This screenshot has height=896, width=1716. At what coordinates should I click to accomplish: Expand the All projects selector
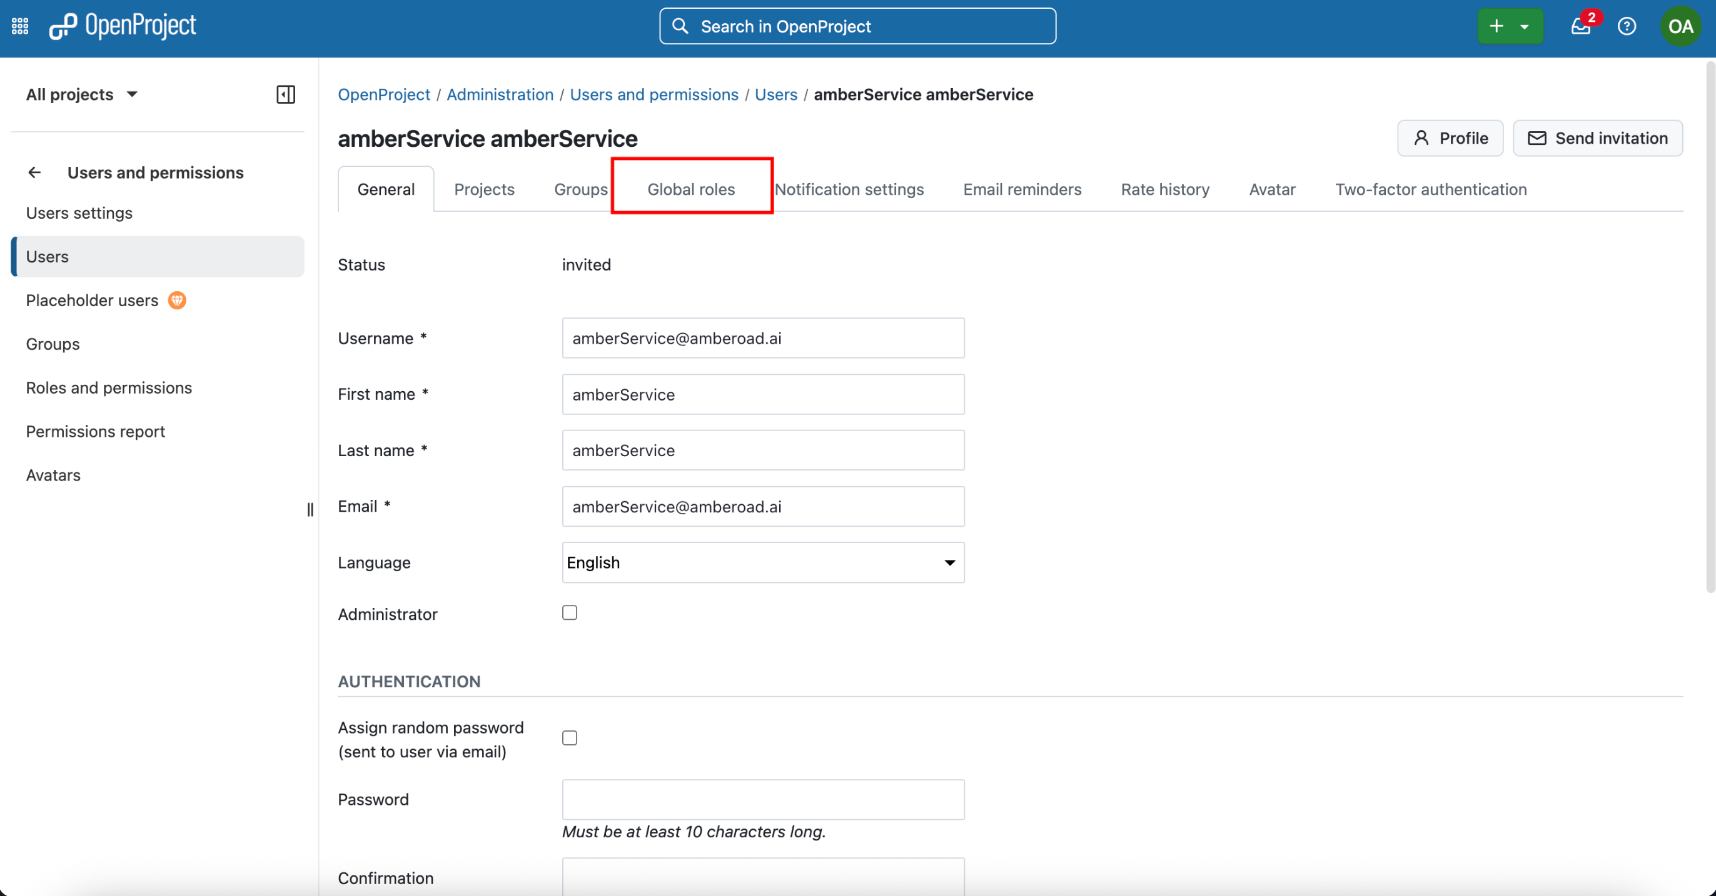coord(82,94)
